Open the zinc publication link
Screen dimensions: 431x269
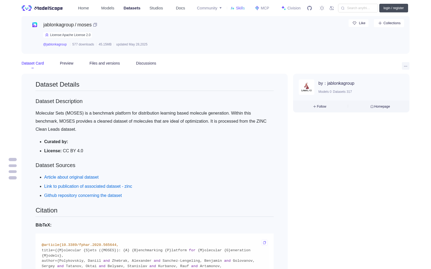(x=88, y=186)
